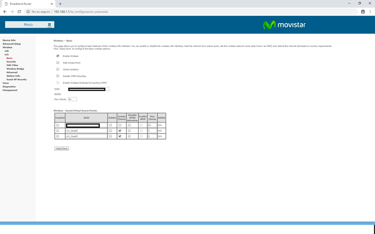Image resolution: width=375 pixels, height=234 pixels.
Task: Expand the Advanced Setup menu
Action: click(x=12, y=44)
